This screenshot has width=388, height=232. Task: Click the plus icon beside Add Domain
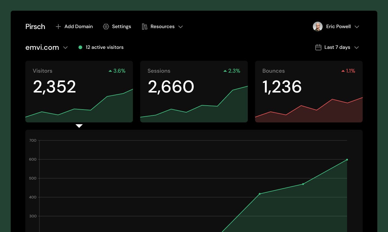point(58,27)
